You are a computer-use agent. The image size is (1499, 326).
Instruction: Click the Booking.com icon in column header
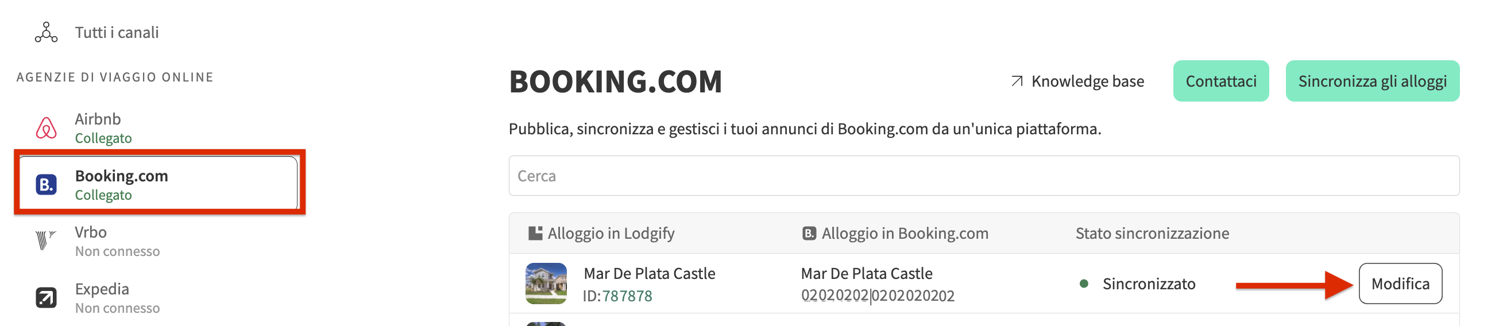[x=809, y=234]
